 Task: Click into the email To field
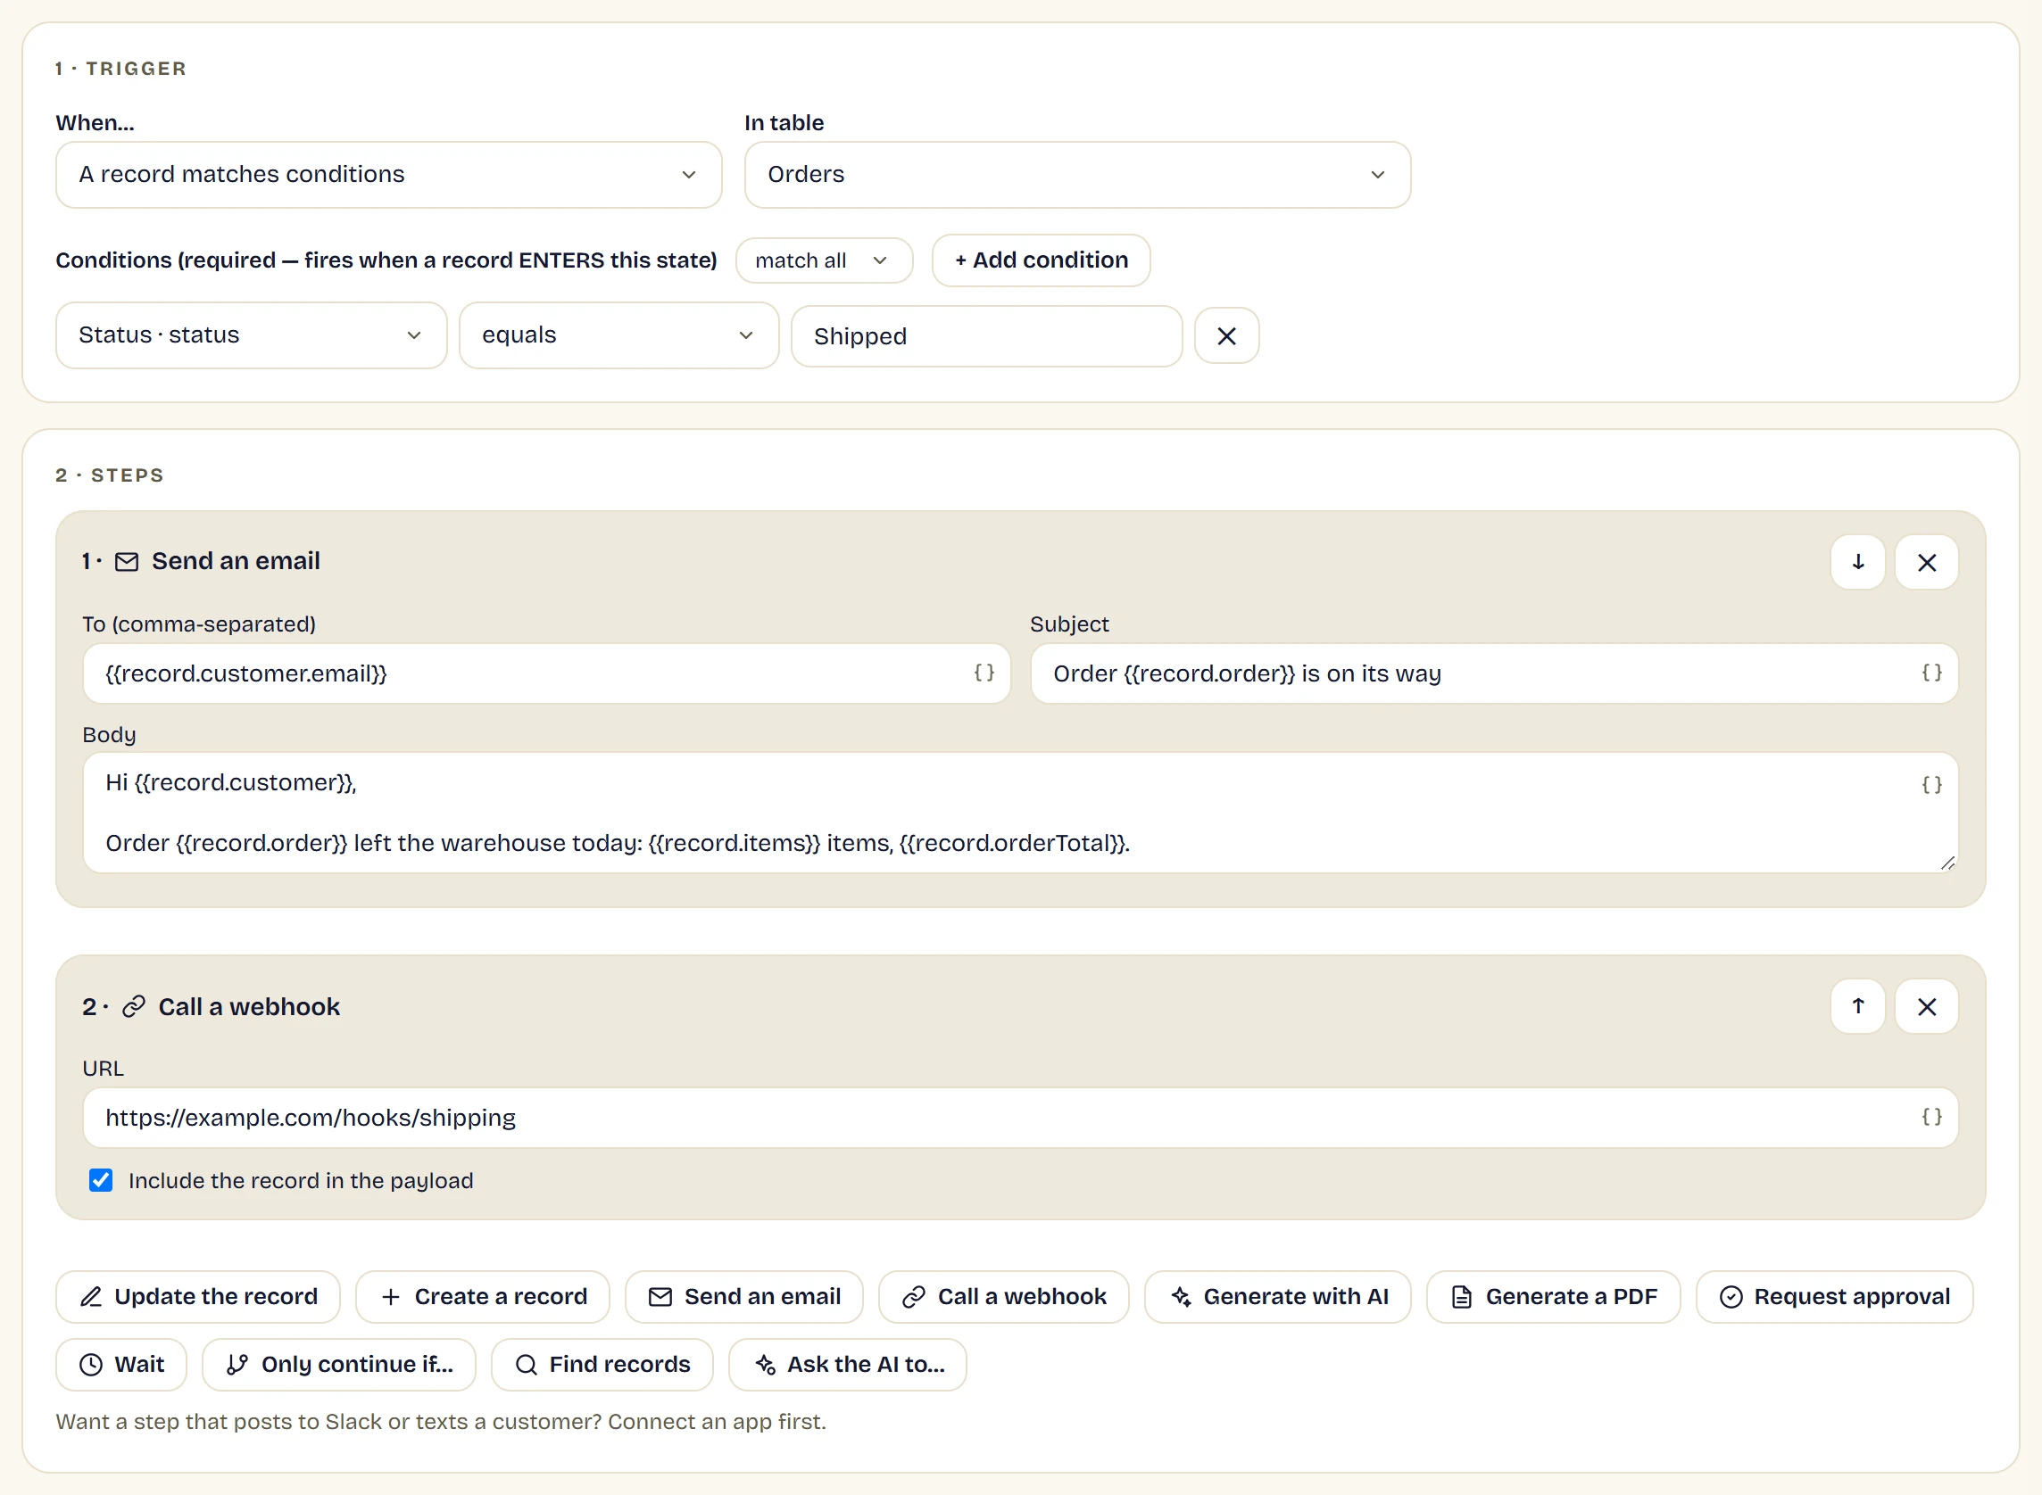[546, 673]
